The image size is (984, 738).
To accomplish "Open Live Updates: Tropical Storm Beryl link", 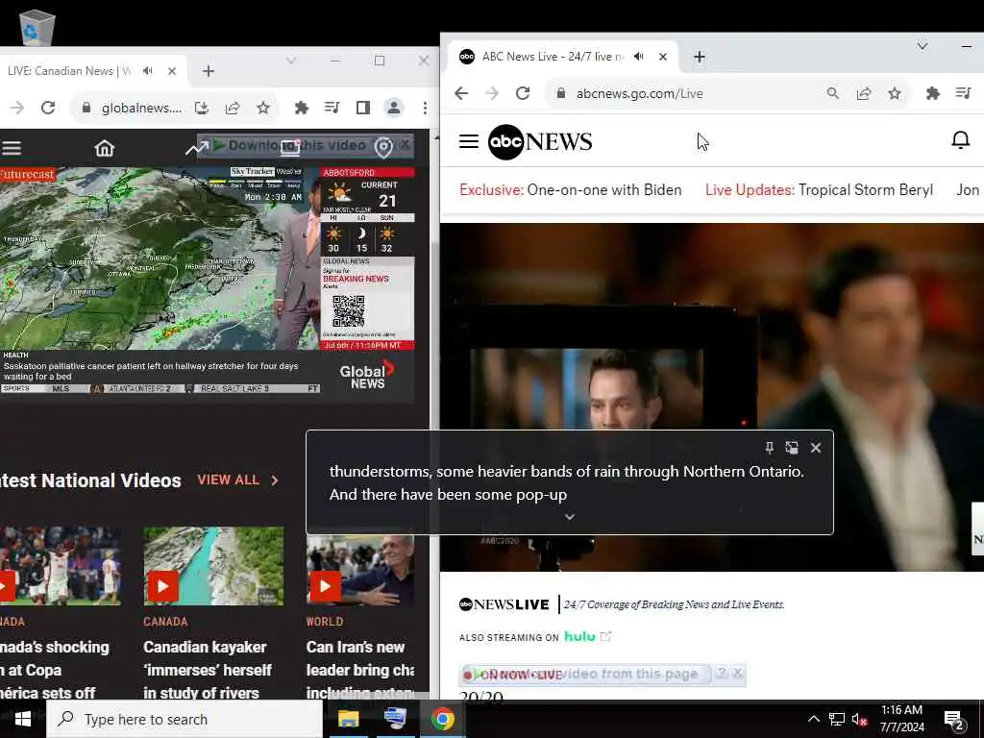I will coord(819,189).
